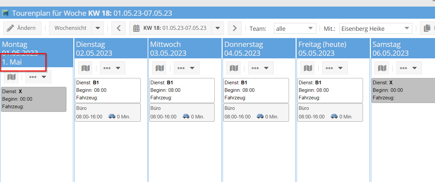Go to previous week with left arrow
The width and height of the screenshot is (435, 182).
pos(119,28)
